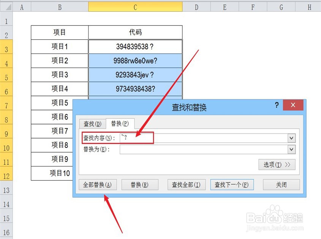This screenshot has height=239, width=321.
Task: Click the 全部替换(A) Replace All button
Action: [x=98, y=184]
